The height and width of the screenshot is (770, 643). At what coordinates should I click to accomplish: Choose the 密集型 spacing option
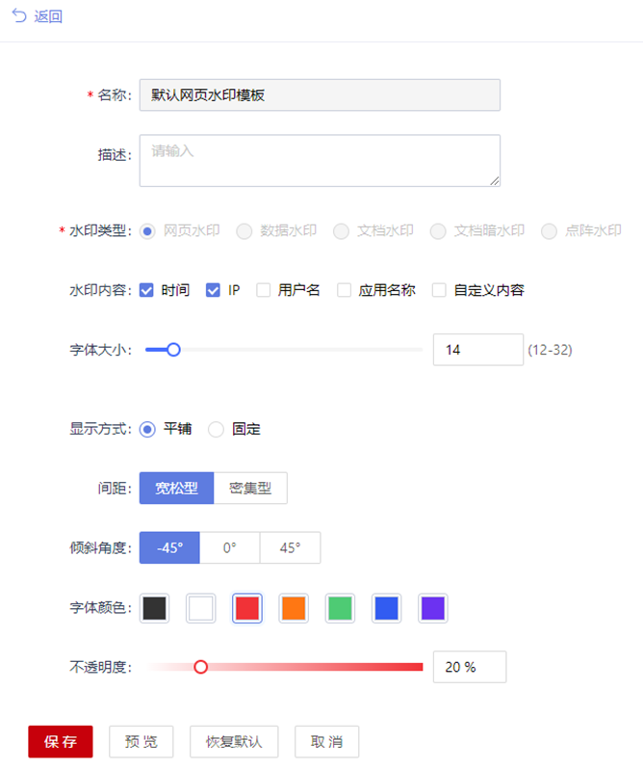coord(250,489)
